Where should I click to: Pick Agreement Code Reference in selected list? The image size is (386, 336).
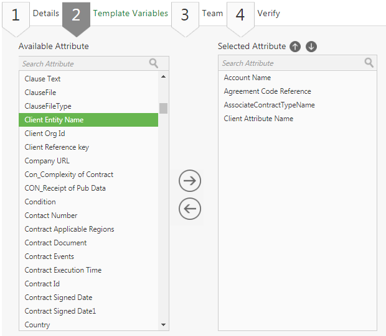[x=267, y=91]
